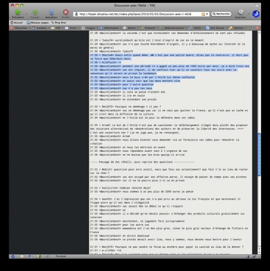
Task: Click the SeaMonkey throbber logo
Action: click(256, 14)
